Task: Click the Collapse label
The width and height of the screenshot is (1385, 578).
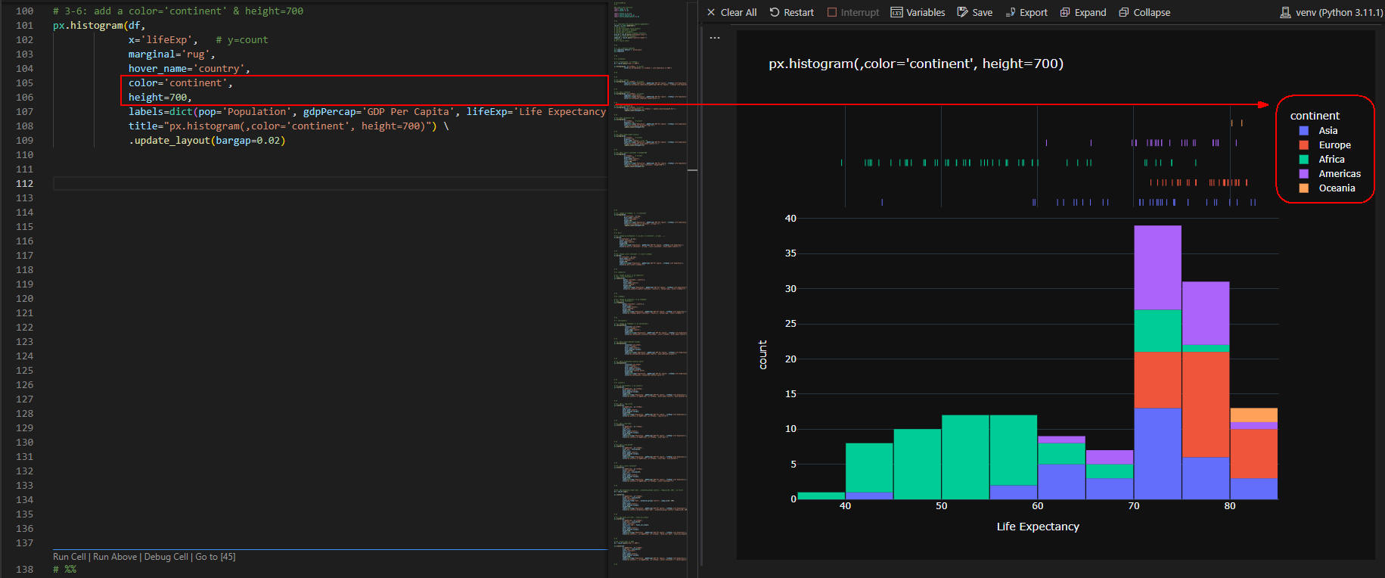Action: point(1152,12)
